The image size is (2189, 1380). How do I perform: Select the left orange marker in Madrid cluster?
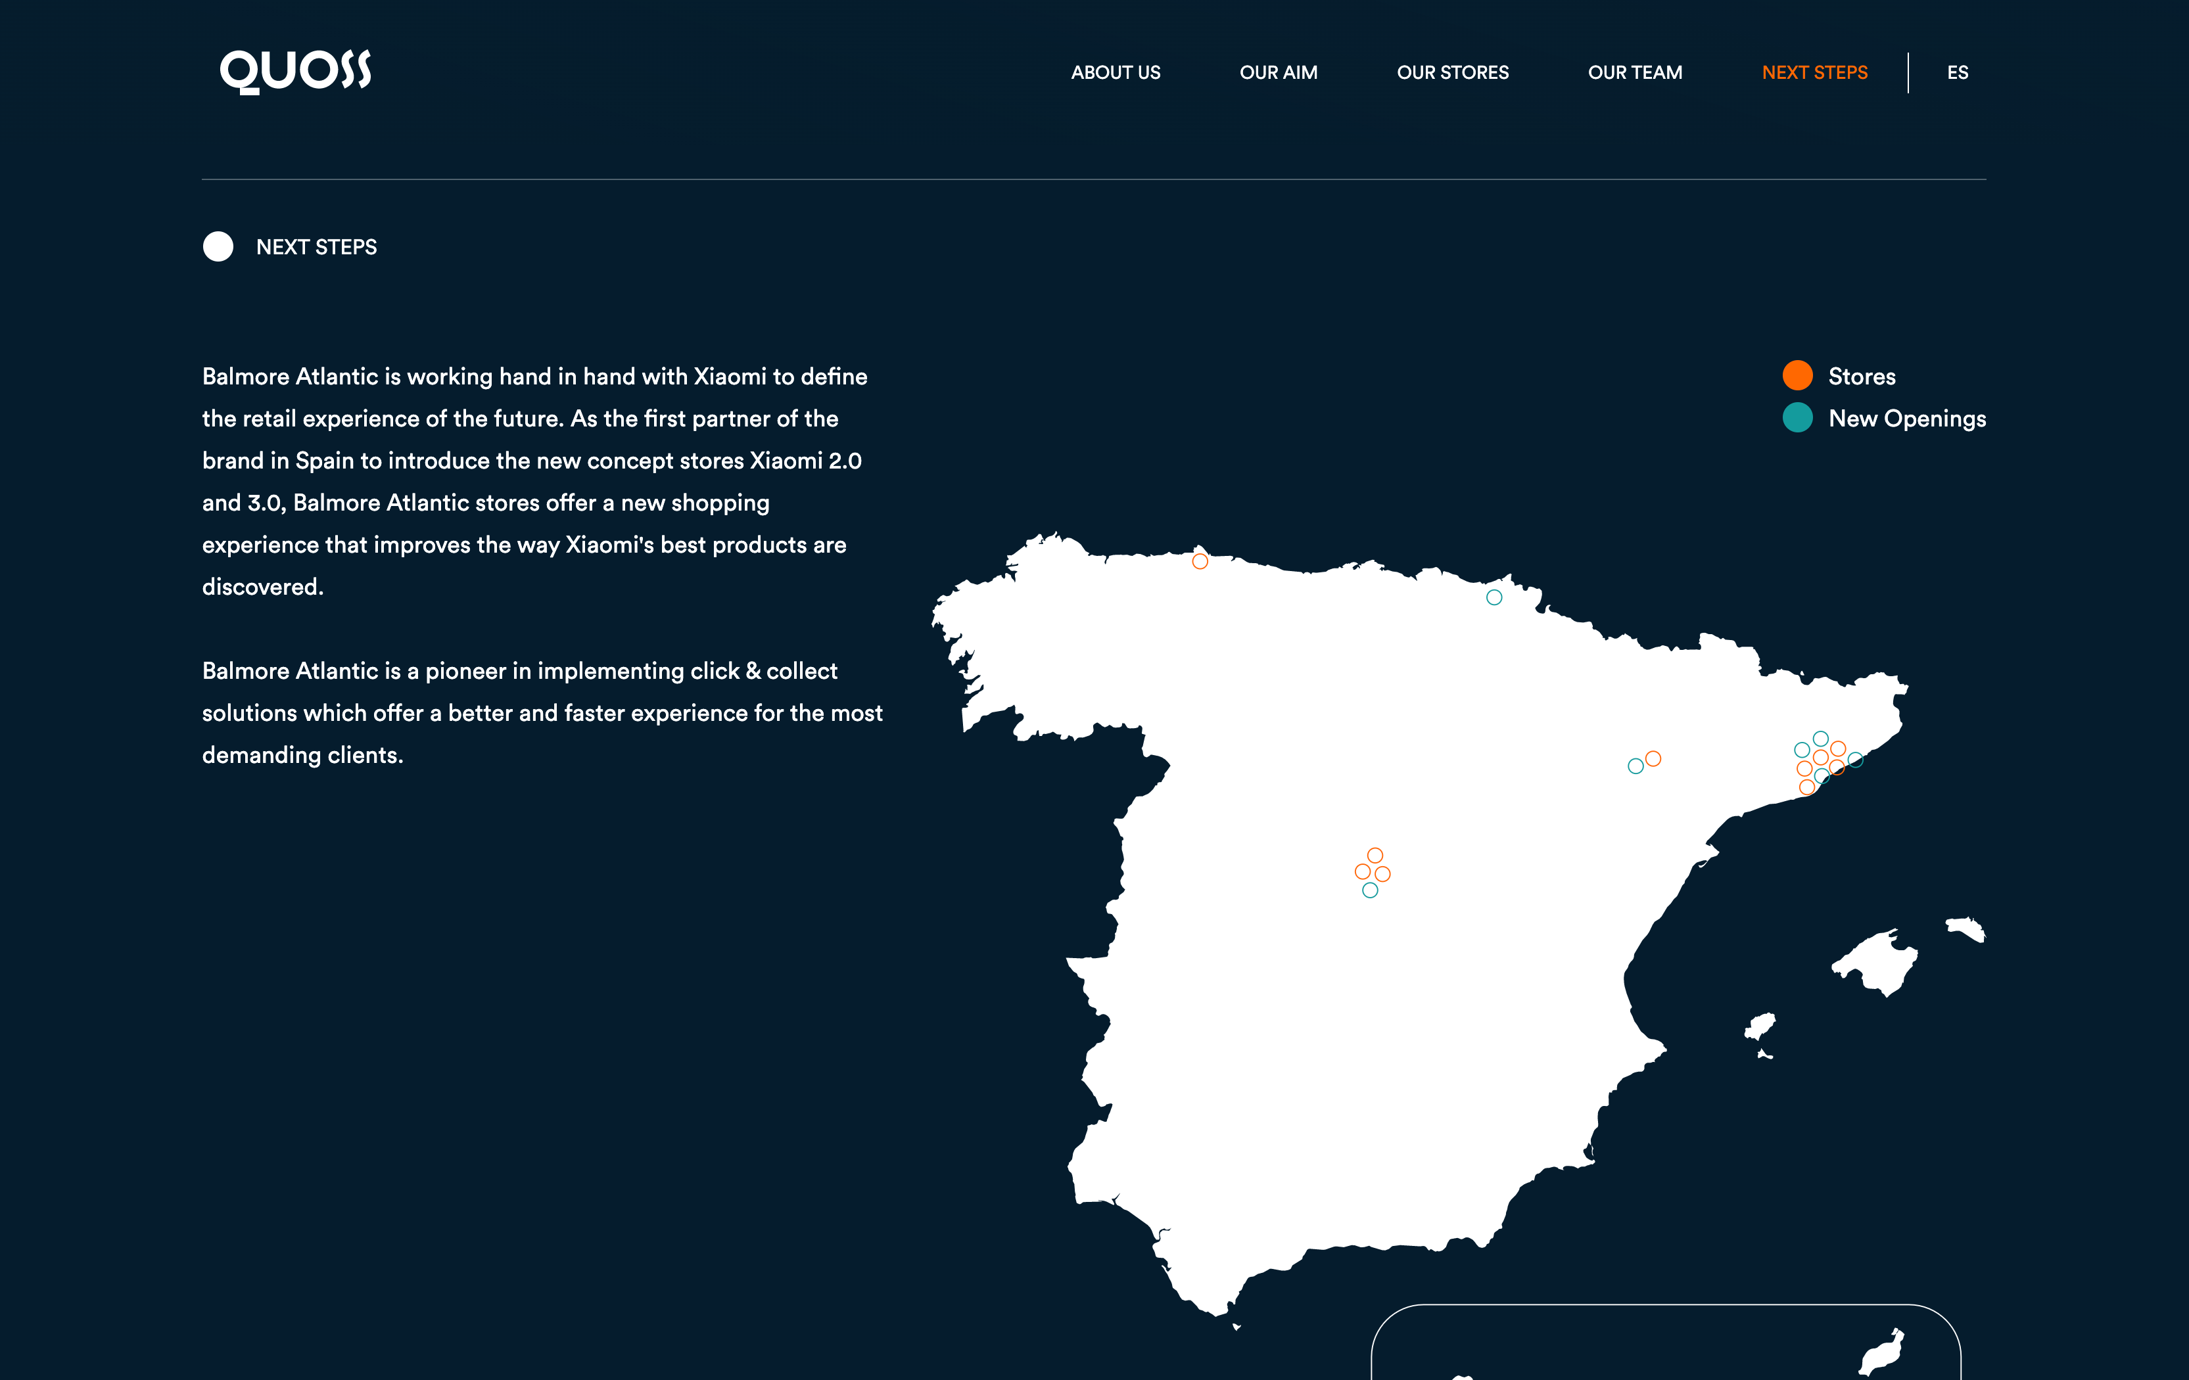[x=1363, y=872]
